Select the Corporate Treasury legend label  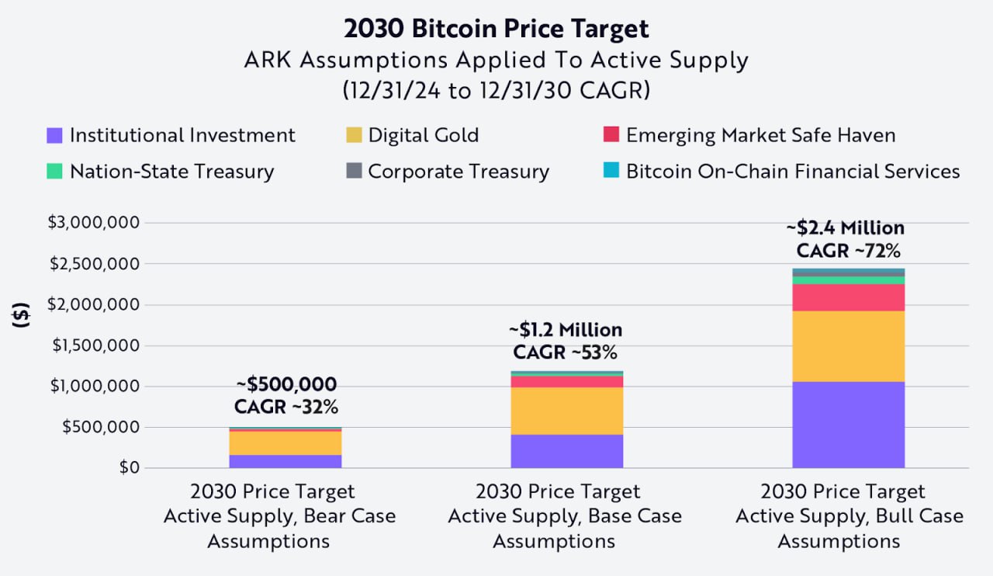(458, 172)
